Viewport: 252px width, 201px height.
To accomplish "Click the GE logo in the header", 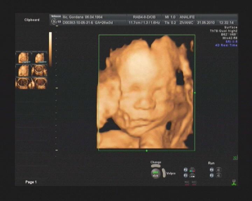I will (x=54, y=22).
